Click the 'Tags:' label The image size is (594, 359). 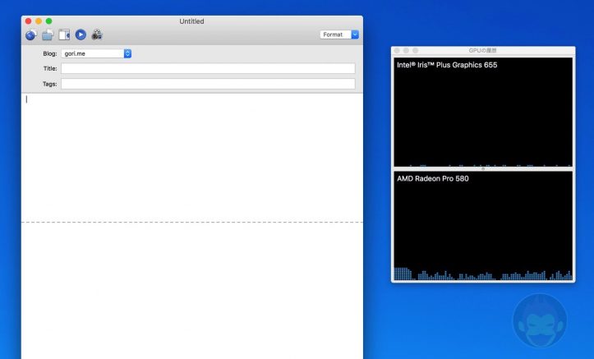point(49,84)
